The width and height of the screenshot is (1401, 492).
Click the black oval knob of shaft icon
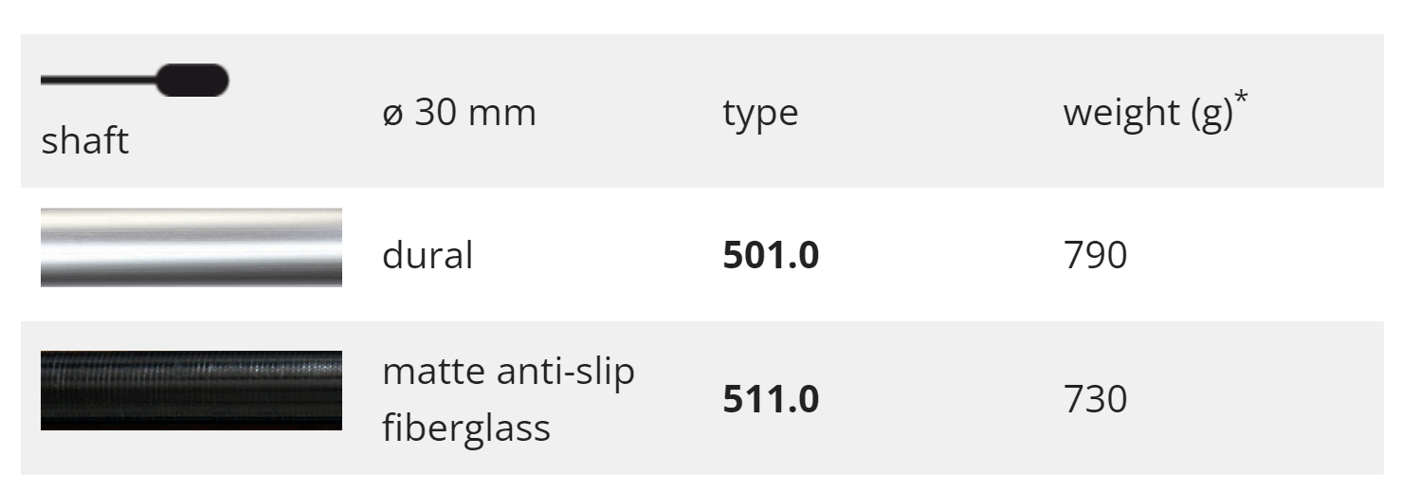point(192,81)
